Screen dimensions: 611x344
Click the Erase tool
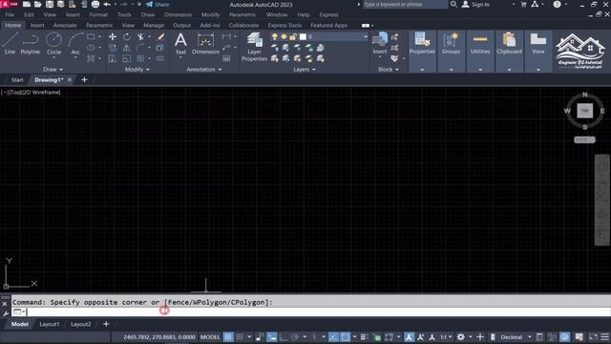pyautogui.click(x=160, y=36)
